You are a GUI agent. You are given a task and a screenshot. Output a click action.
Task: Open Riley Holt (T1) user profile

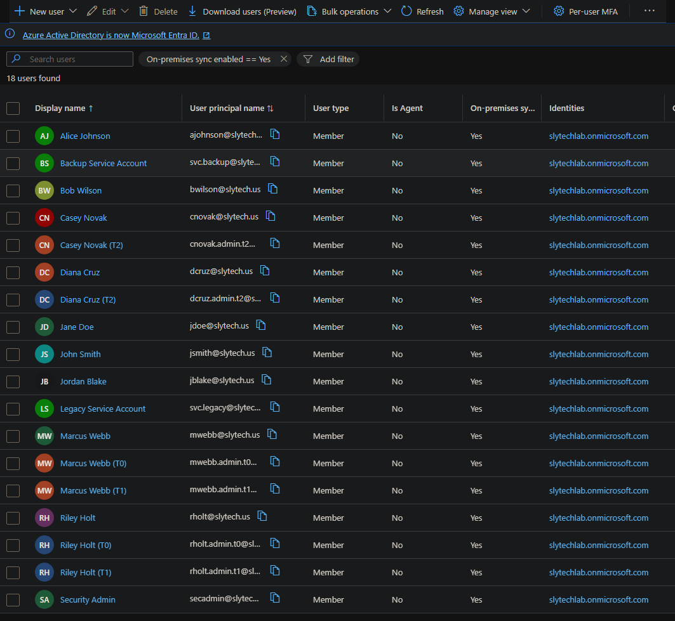(86, 572)
